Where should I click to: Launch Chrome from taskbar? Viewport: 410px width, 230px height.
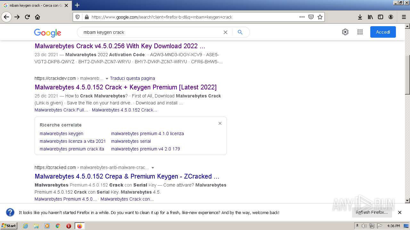click(x=58, y=226)
